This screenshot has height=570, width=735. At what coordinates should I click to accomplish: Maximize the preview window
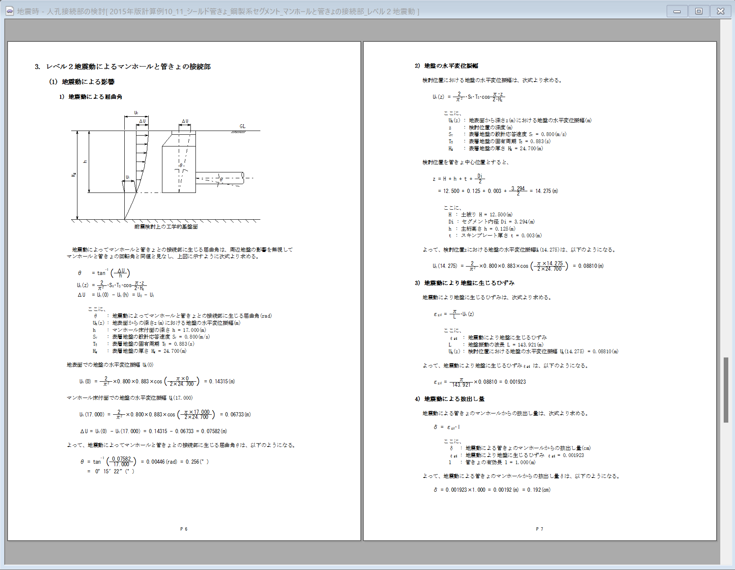pyautogui.click(x=699, y=11)
